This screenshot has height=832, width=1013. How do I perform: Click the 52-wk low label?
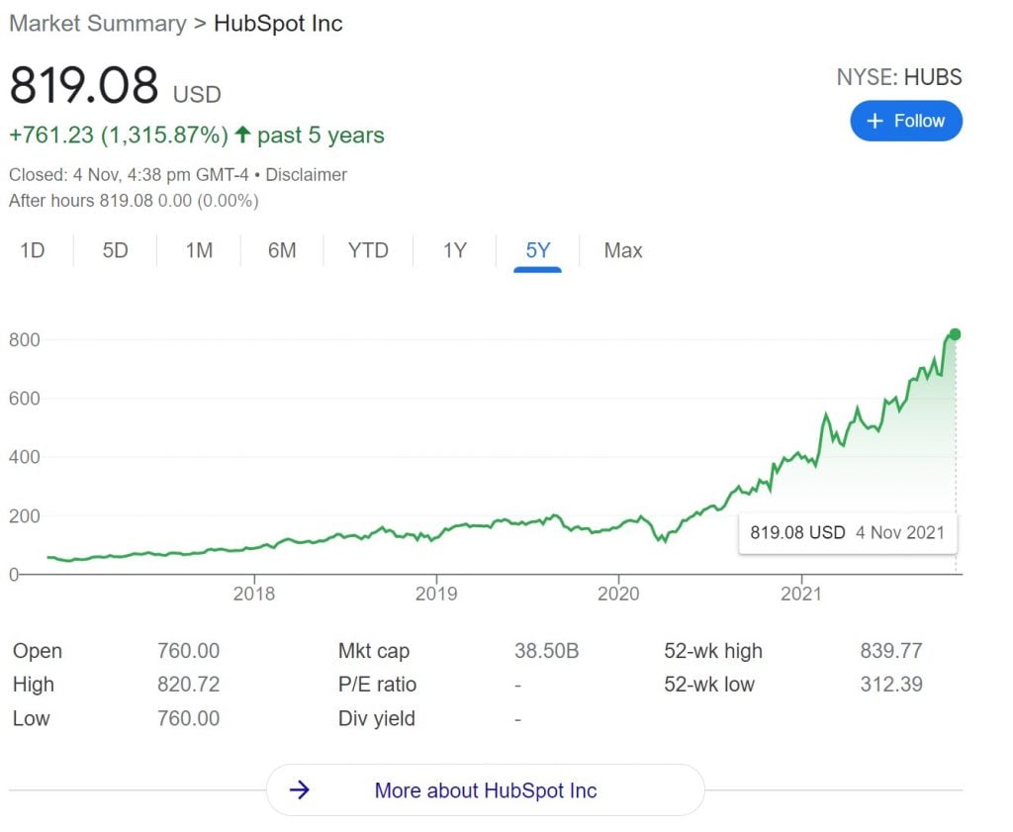click(x=709, y=684)
